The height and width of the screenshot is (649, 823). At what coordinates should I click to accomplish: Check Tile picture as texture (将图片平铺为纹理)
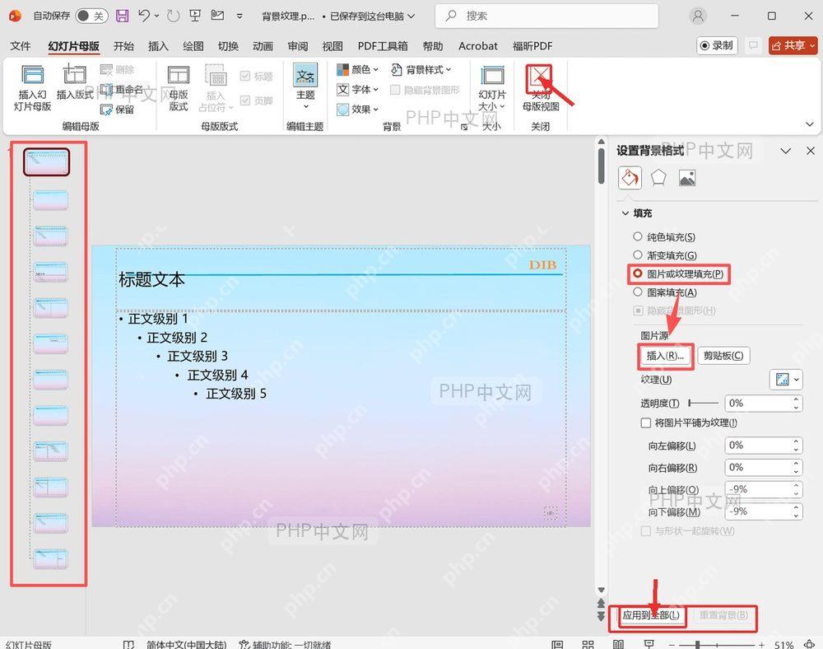(646, 423)
